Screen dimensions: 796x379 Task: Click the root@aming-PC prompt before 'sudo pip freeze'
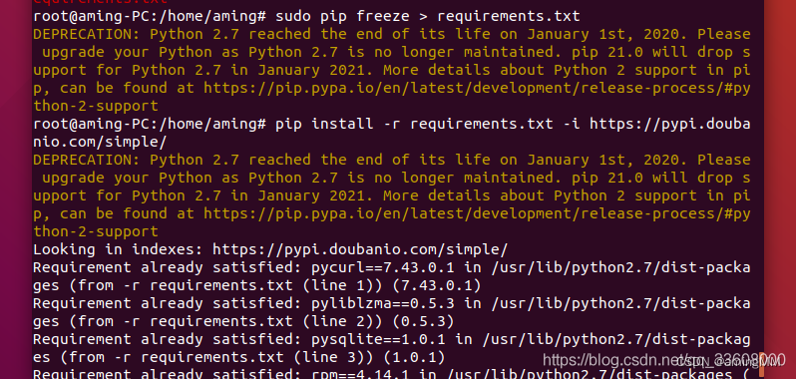(x=150, y=16)
